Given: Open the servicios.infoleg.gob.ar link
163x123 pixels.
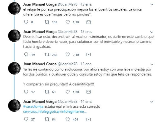Looking at the screenshot, I should [55, 112].
